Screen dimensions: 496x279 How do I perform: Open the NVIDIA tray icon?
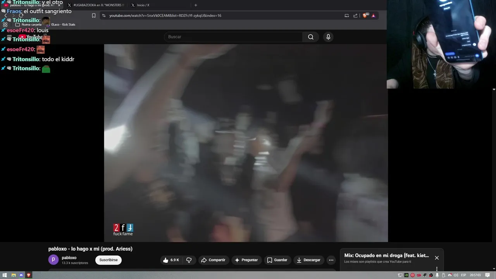coord(406,275)
